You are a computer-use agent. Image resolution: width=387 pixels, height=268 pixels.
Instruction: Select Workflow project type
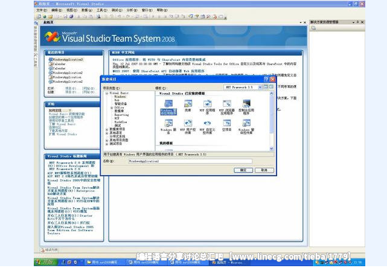pyautogui.click(x=121, y=122)
